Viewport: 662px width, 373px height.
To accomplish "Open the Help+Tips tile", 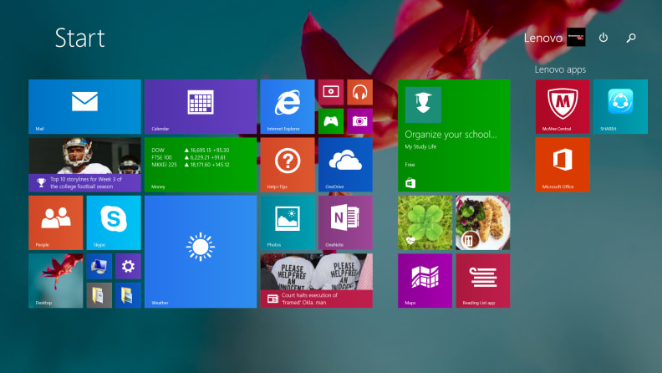I will click(288, 165).
